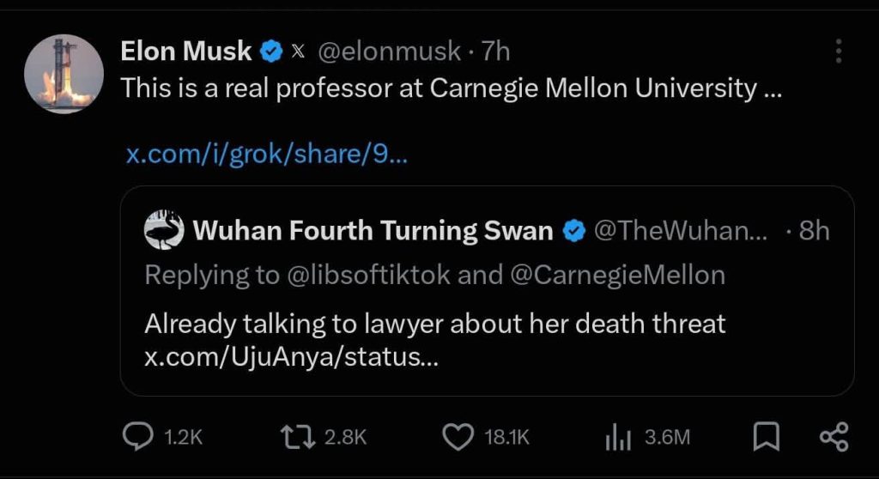
Task: Open the three-dot more options menu
Action: point(838,51)
